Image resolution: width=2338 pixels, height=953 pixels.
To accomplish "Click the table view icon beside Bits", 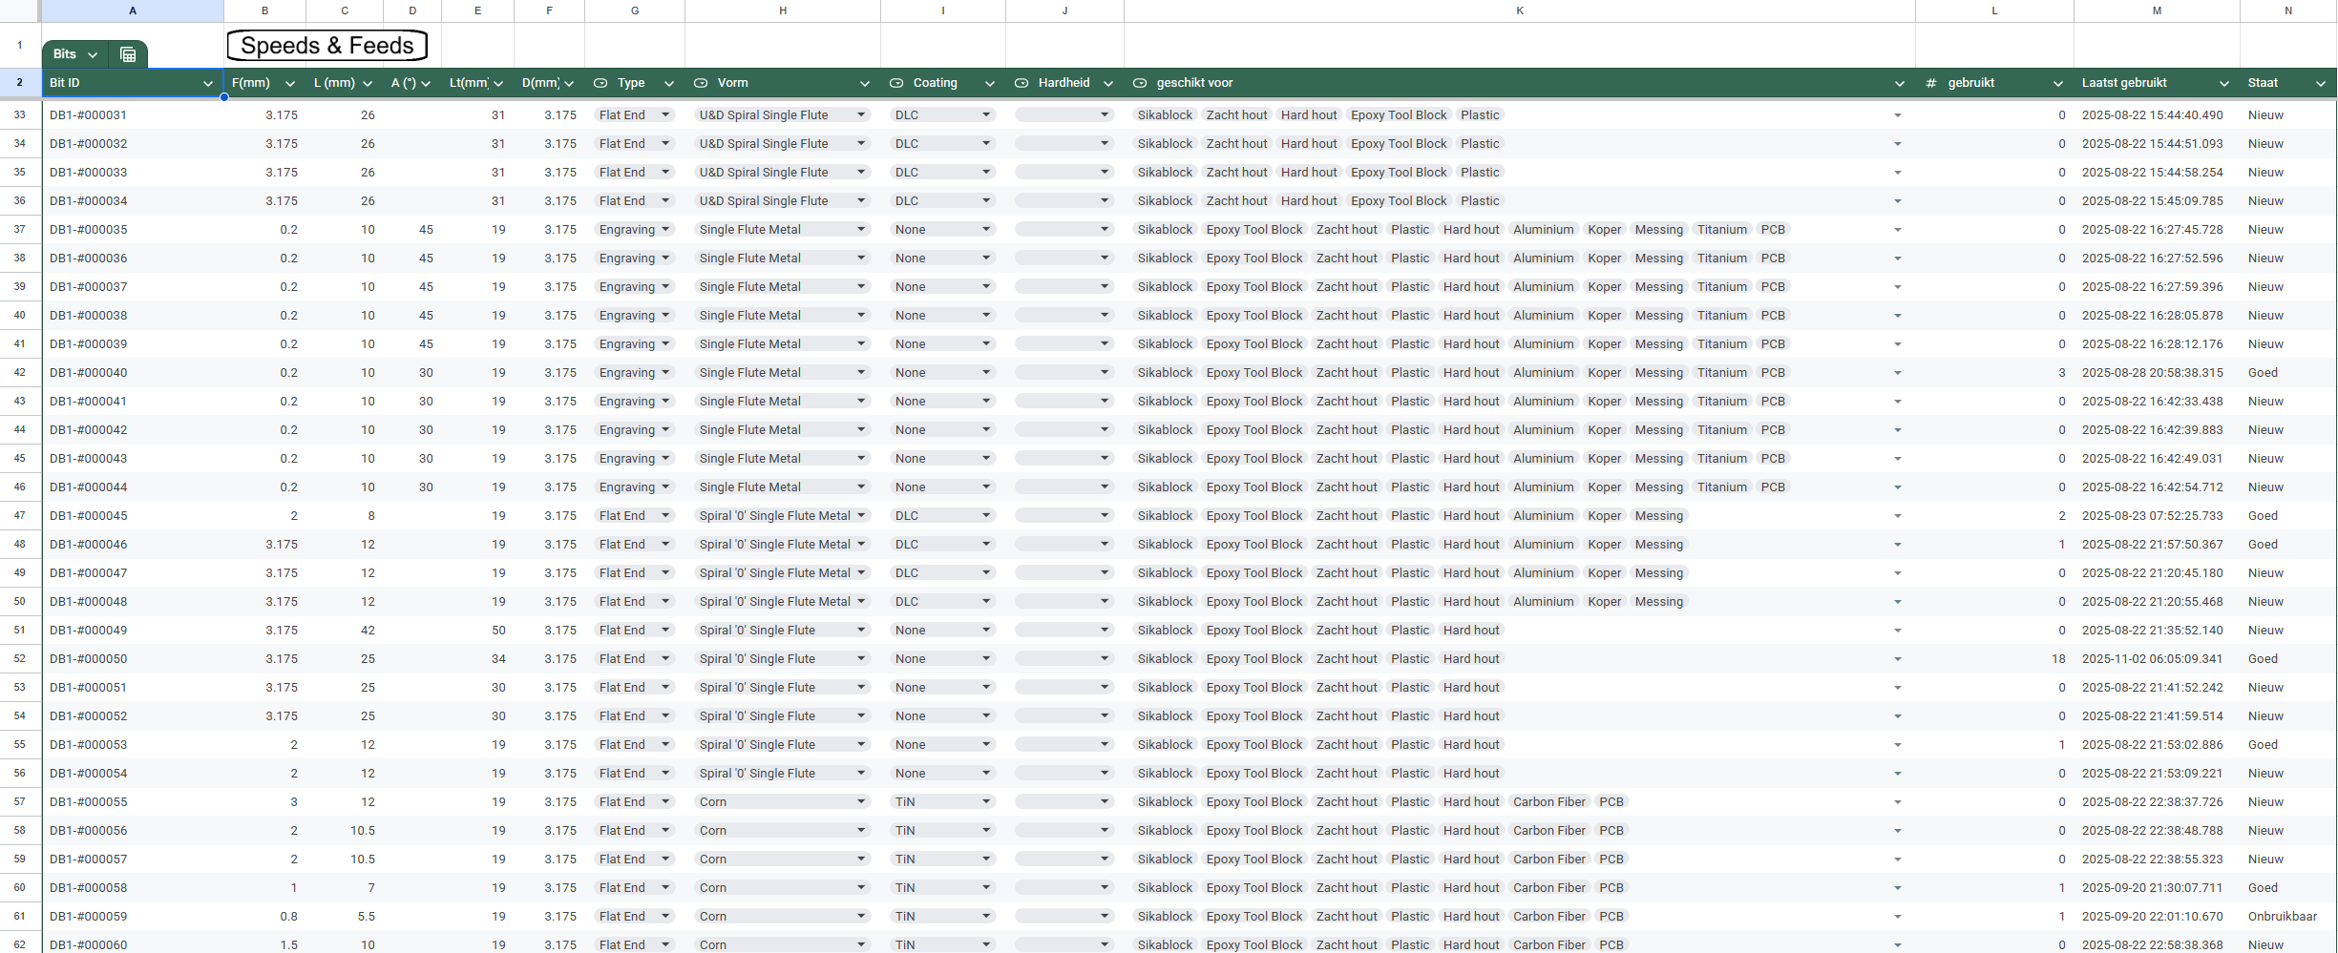I will coord(128,54).
